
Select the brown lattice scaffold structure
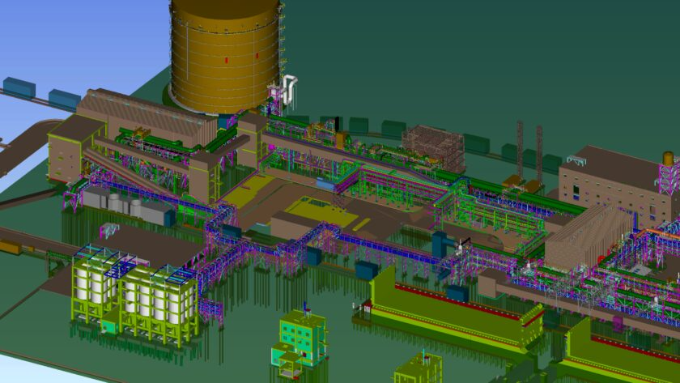pyautogui.click(x=433, y=144)
